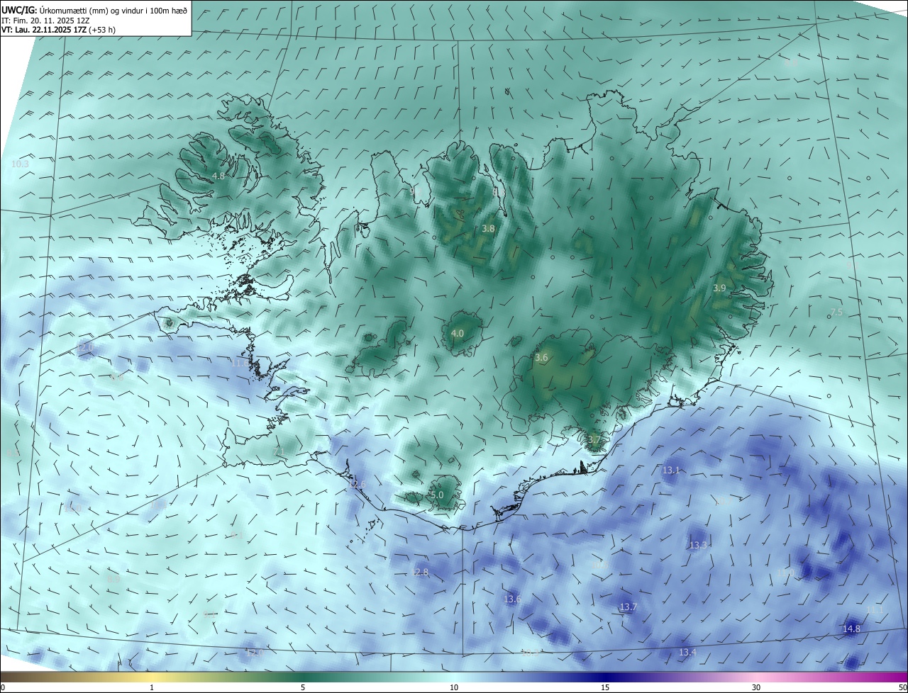The height and width of the screenshot is (693, 908).
Task: Click the 14.8 value in the dark blue cell
Action: tap(851, 629)
